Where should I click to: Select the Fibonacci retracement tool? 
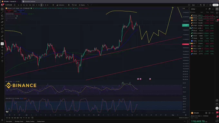tap(2, 15)
